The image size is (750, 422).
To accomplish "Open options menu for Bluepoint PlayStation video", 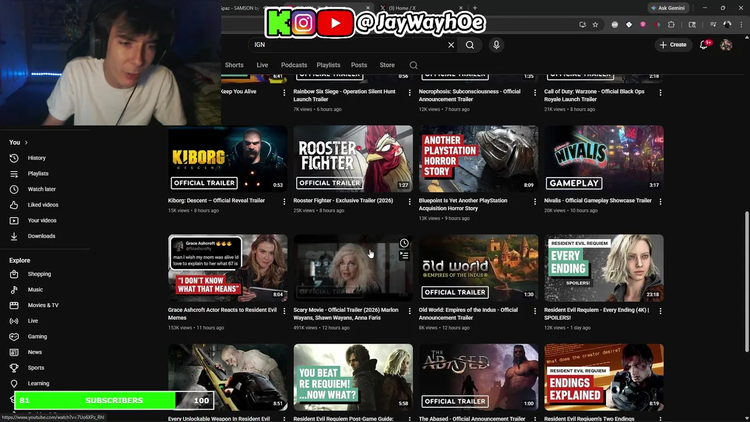I will (535, 202).
